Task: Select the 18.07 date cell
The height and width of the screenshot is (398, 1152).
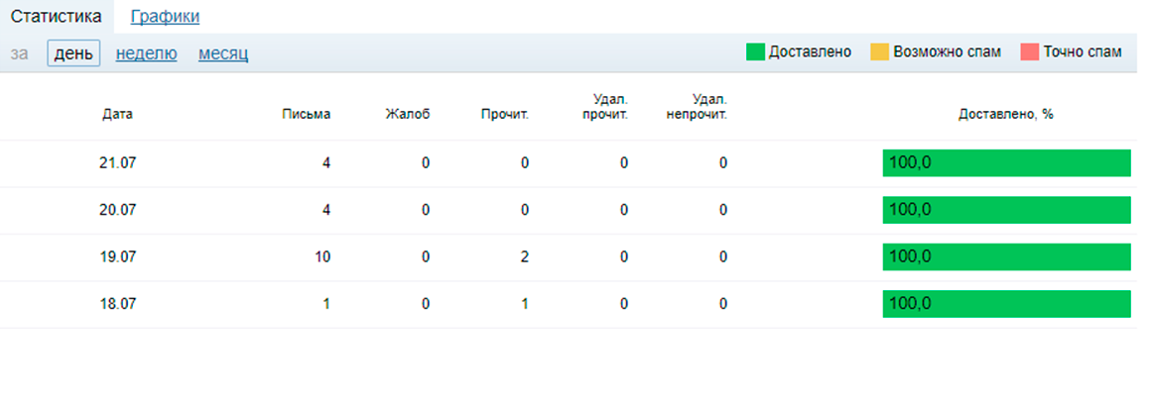Action: click(x=117, y=304)
